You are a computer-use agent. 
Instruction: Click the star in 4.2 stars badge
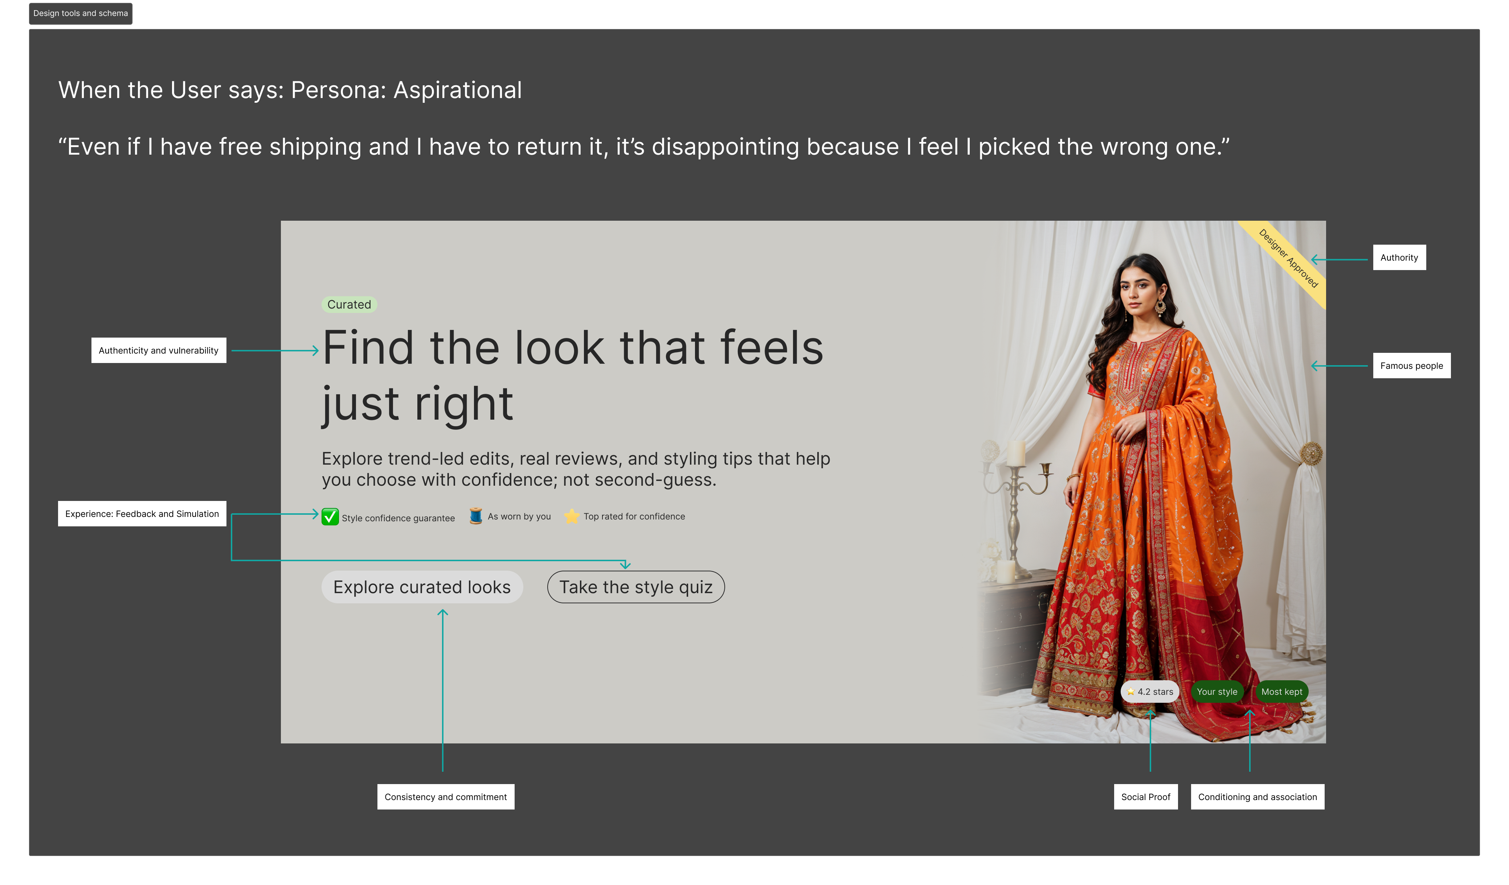tap(1130, 692)
